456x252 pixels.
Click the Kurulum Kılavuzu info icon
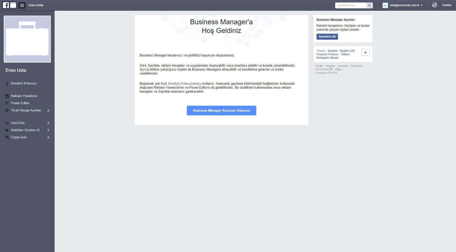[7, 84]
